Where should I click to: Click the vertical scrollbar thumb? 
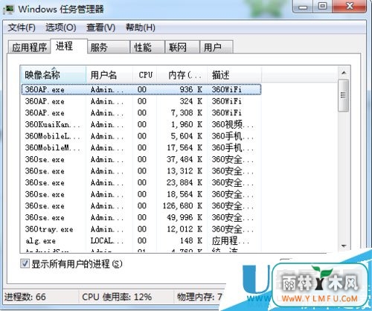(344, 95)
